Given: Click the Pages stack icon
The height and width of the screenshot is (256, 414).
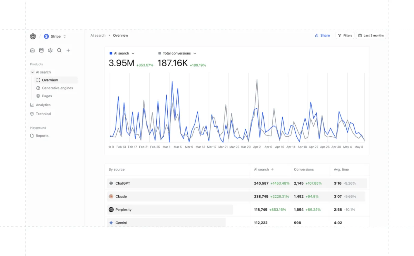Looking at the screenshot, I should [38, 96].
